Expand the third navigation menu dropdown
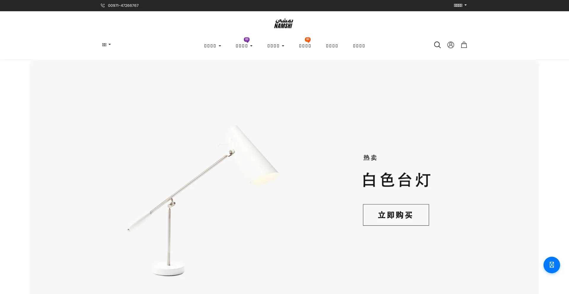Screen dimensions: 569x294 pyautogui.click(x=276, y=46)
